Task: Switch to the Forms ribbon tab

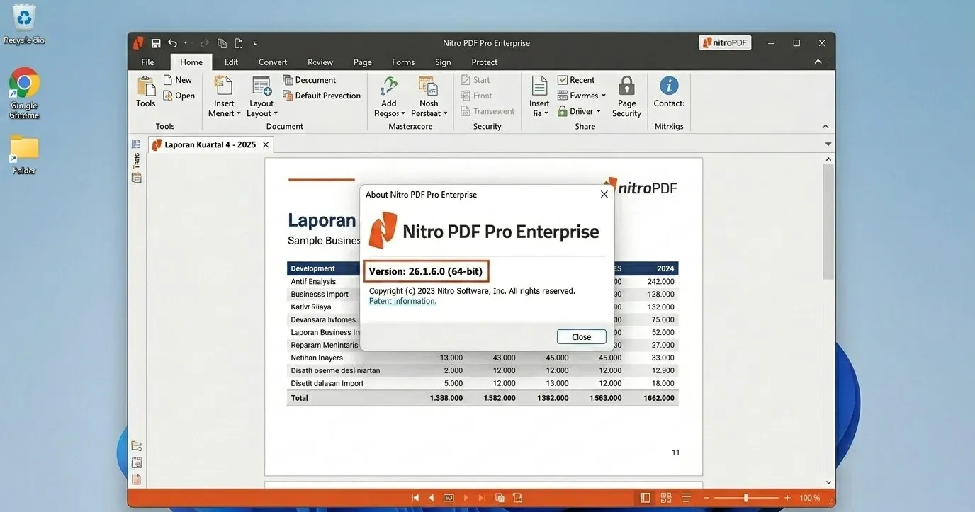Action: [403, 62]
